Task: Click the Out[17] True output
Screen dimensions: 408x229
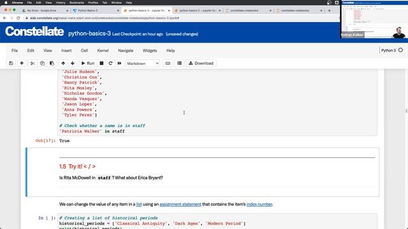Action: 64,141
